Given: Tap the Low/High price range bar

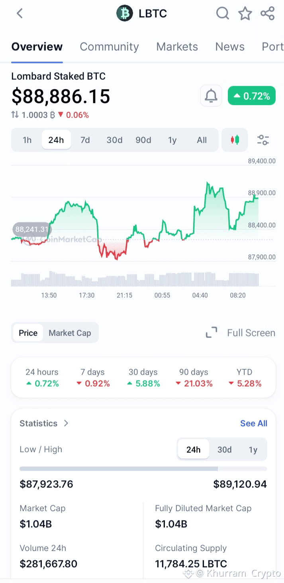Looking at the screenshot, I should [143, 469].
